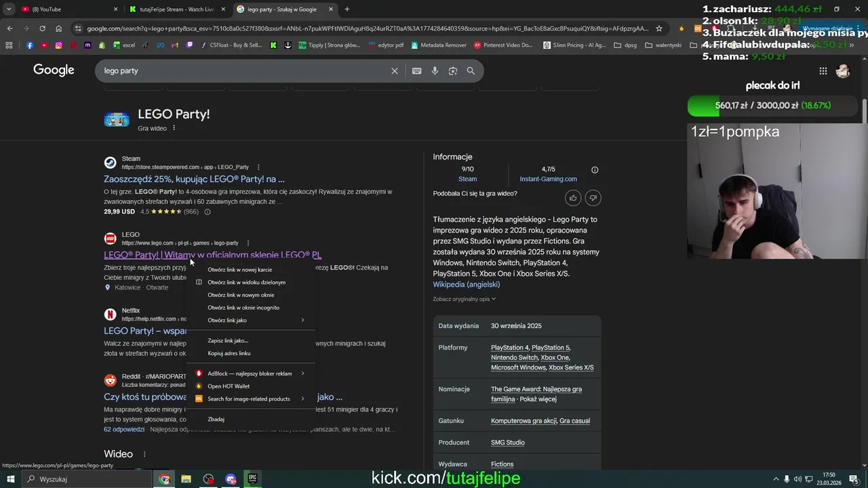Choose 'Otwórz link w nowej karcie'
868x488 pixels.
tap(251, 270)
